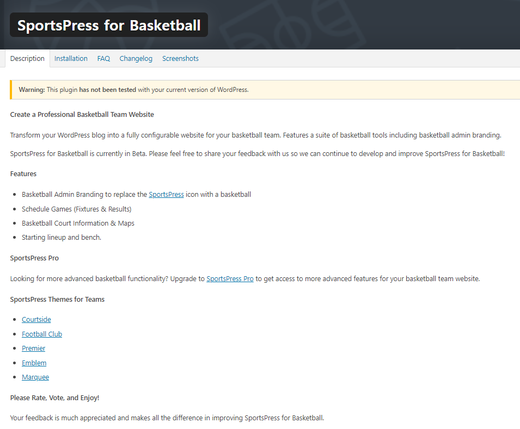Open the Courtside theme link

tap(36, 320)
